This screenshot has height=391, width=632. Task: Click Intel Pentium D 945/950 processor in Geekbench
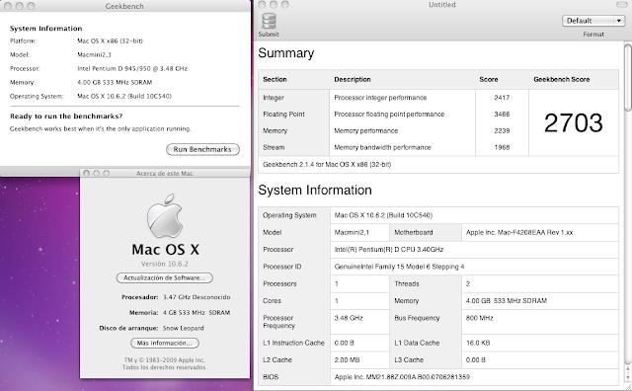tap(132, 68)
